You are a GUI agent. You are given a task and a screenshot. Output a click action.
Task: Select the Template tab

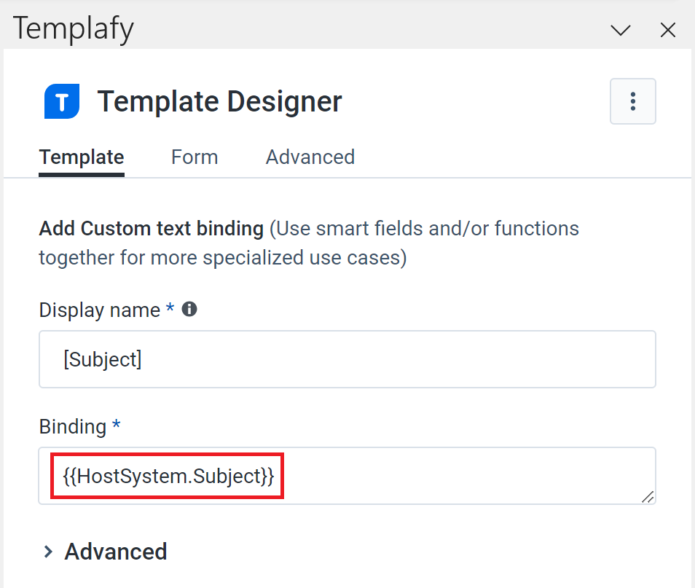tap(81, 157)
